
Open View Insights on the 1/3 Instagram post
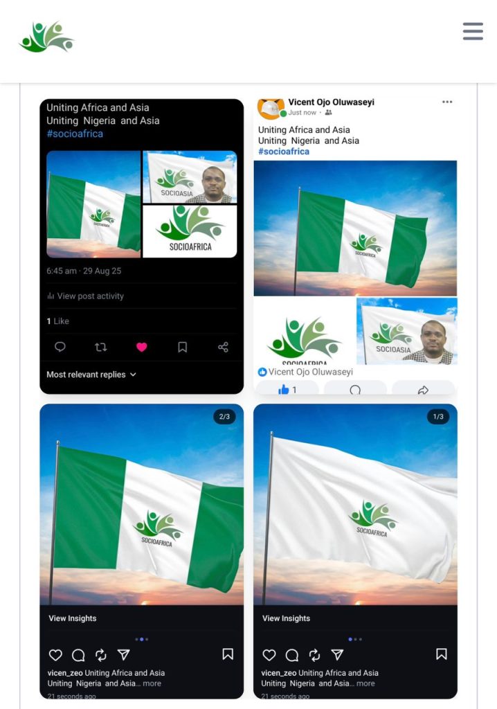(x=286, y=618)
